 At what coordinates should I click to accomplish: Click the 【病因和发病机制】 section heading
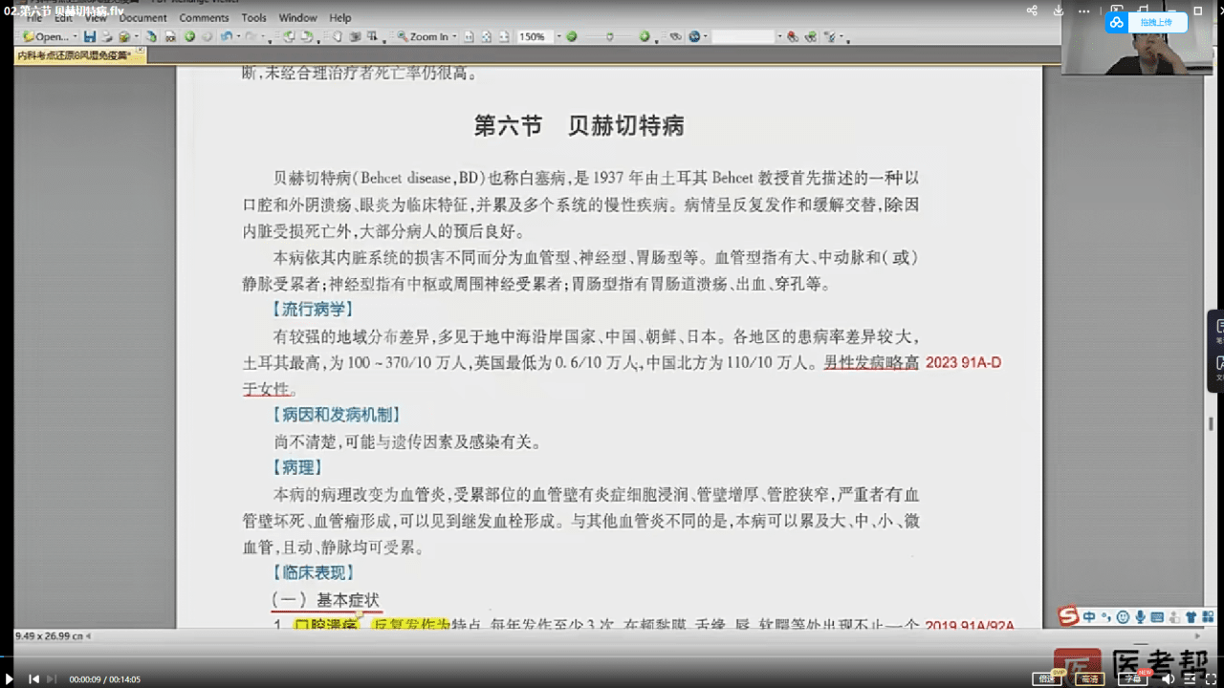click(337, 415)
